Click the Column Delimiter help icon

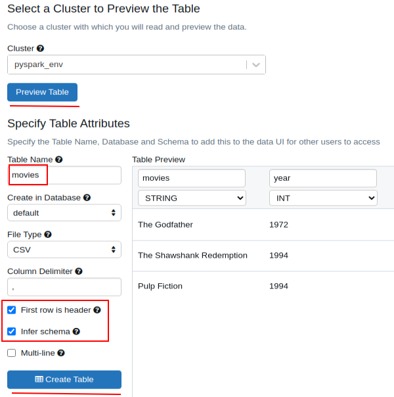pos(79,271)
